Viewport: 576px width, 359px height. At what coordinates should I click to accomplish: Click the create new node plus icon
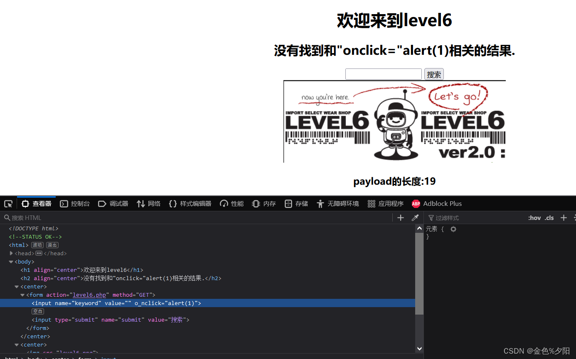pyautogui.click(x=401, y=218)
